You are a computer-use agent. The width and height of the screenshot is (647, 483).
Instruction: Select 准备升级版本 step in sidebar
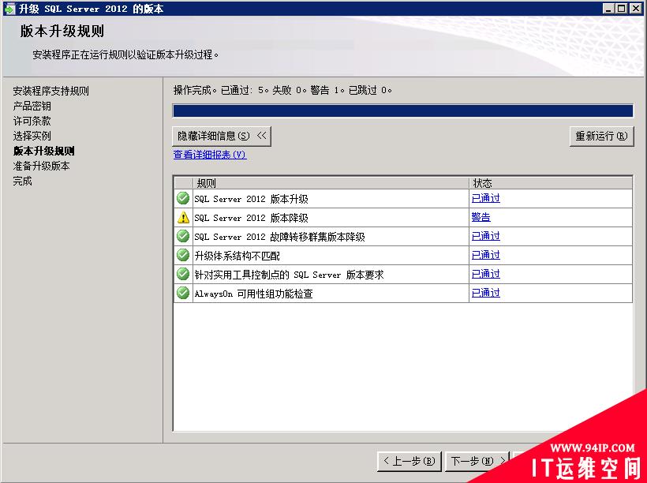[41, 166]
